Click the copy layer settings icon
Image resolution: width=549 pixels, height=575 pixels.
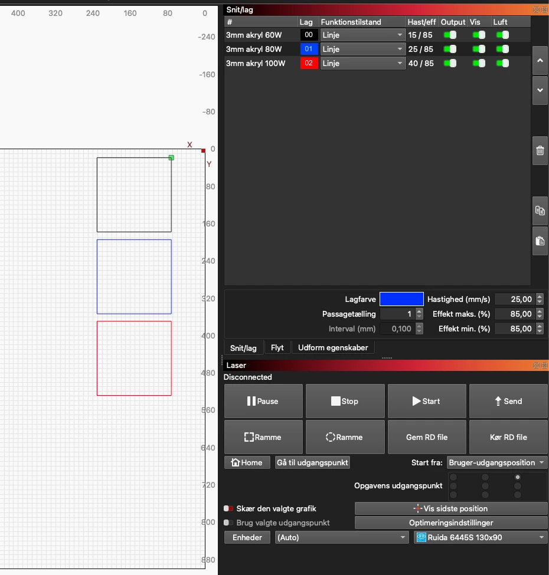coord(540,211)
